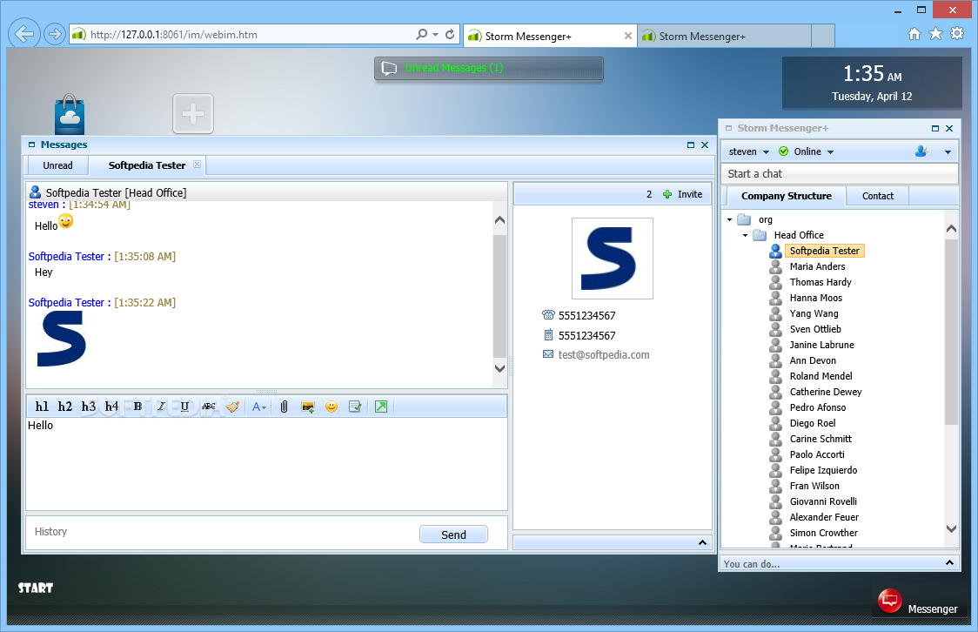978x632 pixels.
Task: Open the Messenger taskbar button
Action: point(917,604)
